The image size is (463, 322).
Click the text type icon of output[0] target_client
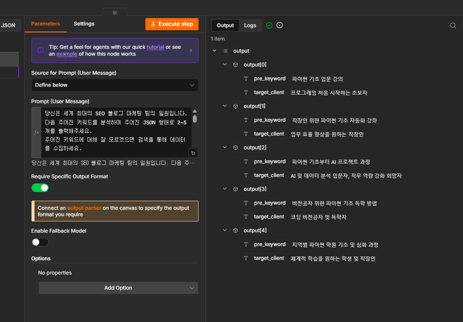pyautogui.click(x=246, y=92)
